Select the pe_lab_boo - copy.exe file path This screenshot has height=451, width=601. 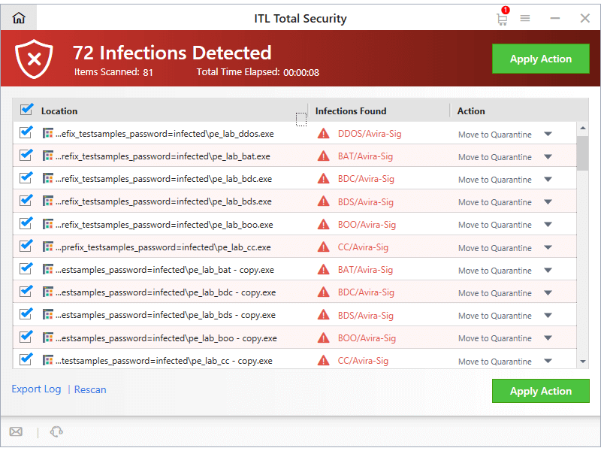click(166, 338)
